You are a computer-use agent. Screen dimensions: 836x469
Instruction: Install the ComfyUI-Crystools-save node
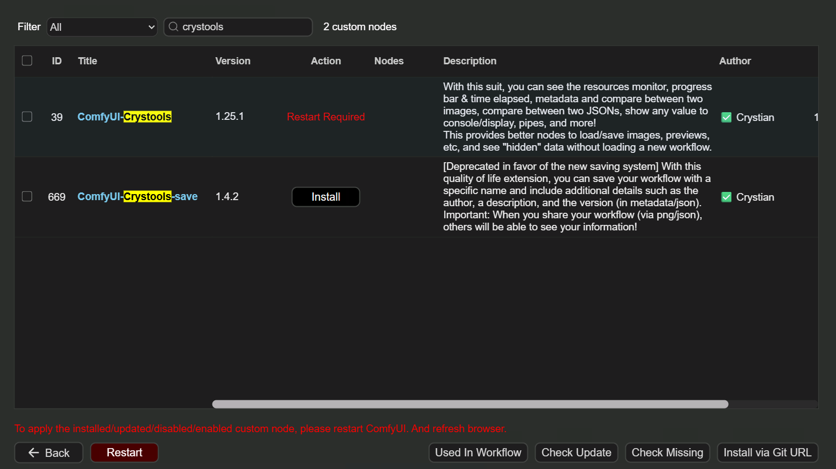(325, 197)
